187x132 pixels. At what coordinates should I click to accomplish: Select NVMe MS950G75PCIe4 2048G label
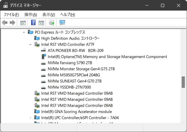coord(74,75)
